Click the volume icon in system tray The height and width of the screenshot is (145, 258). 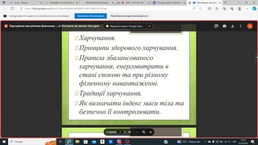(229, 141)
